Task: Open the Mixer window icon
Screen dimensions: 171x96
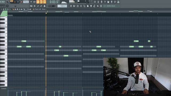Action: (81, 6)
